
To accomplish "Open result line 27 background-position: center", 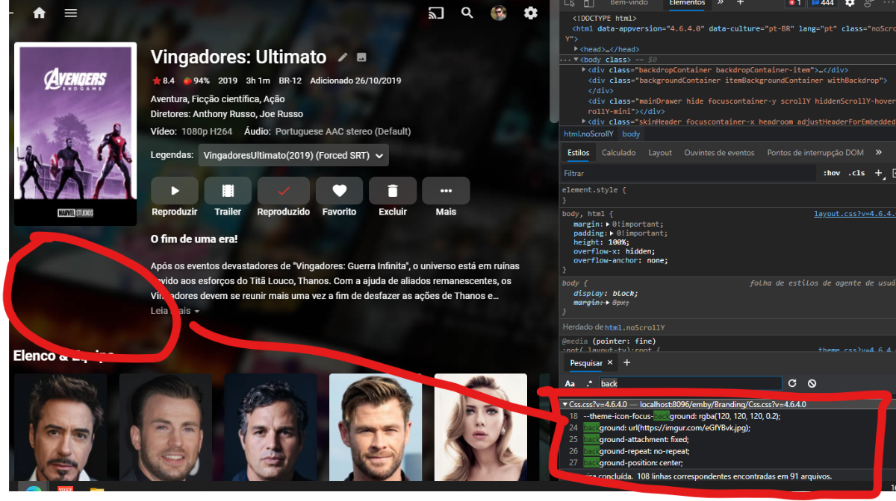I will [x=633, y=463].
